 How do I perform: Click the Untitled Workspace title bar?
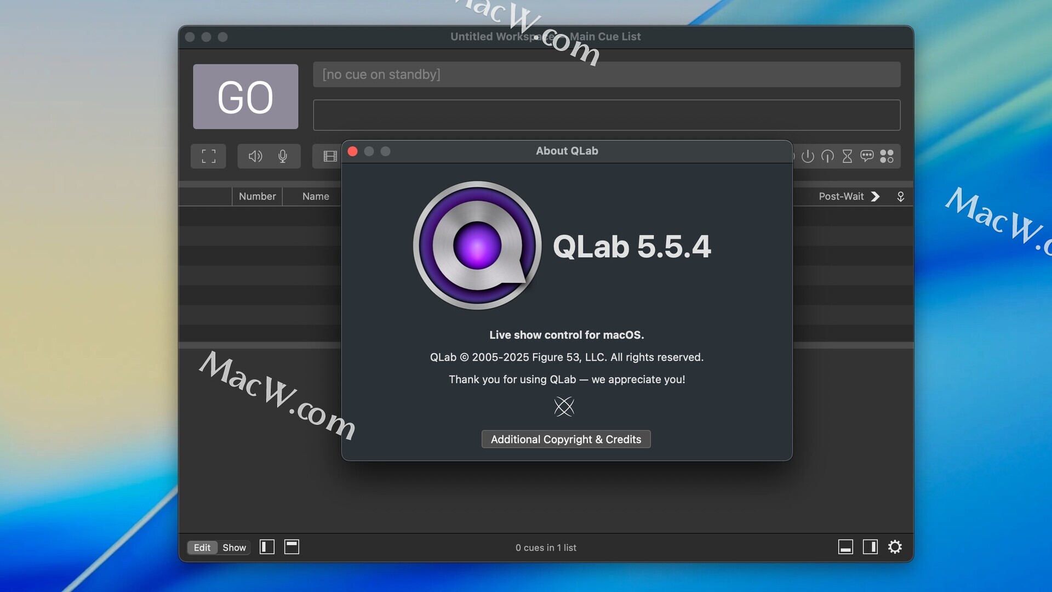[546, 37]
